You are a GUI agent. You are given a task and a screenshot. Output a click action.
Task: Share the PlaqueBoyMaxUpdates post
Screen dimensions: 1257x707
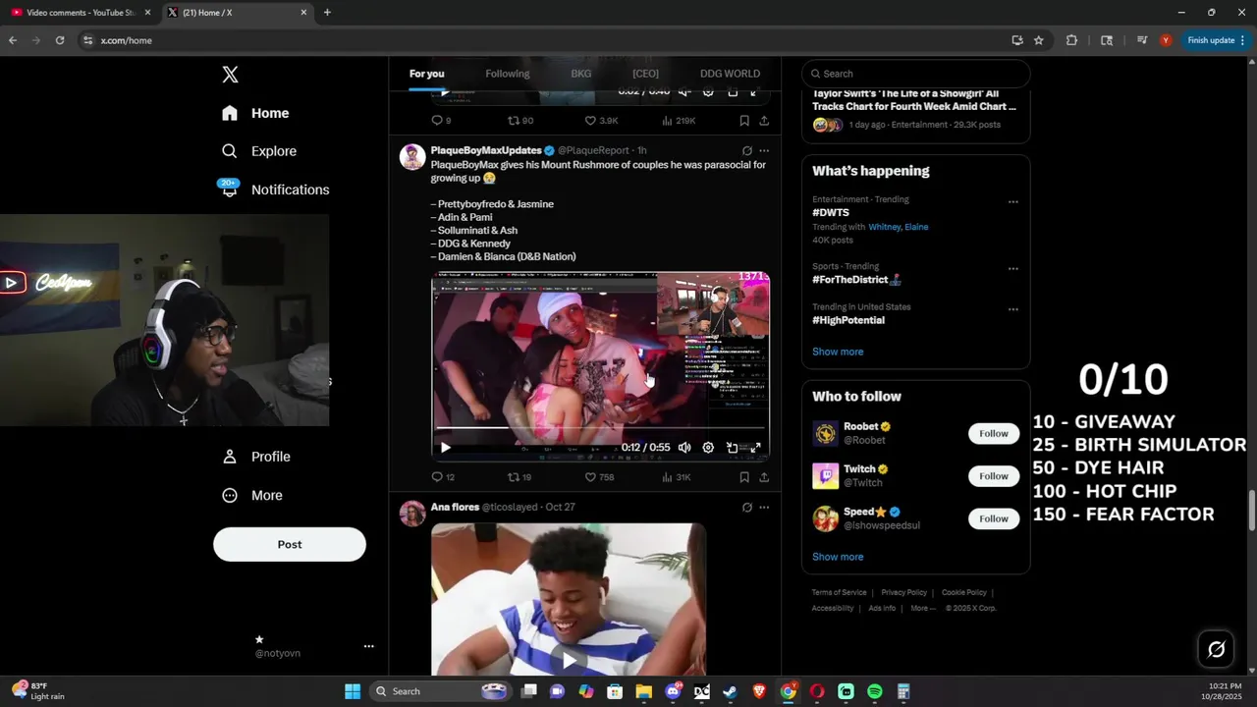point(764,477)
